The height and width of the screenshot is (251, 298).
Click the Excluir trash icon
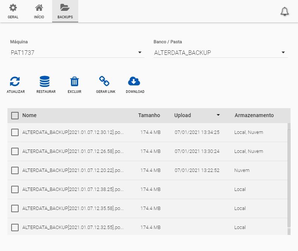point(74,81)
